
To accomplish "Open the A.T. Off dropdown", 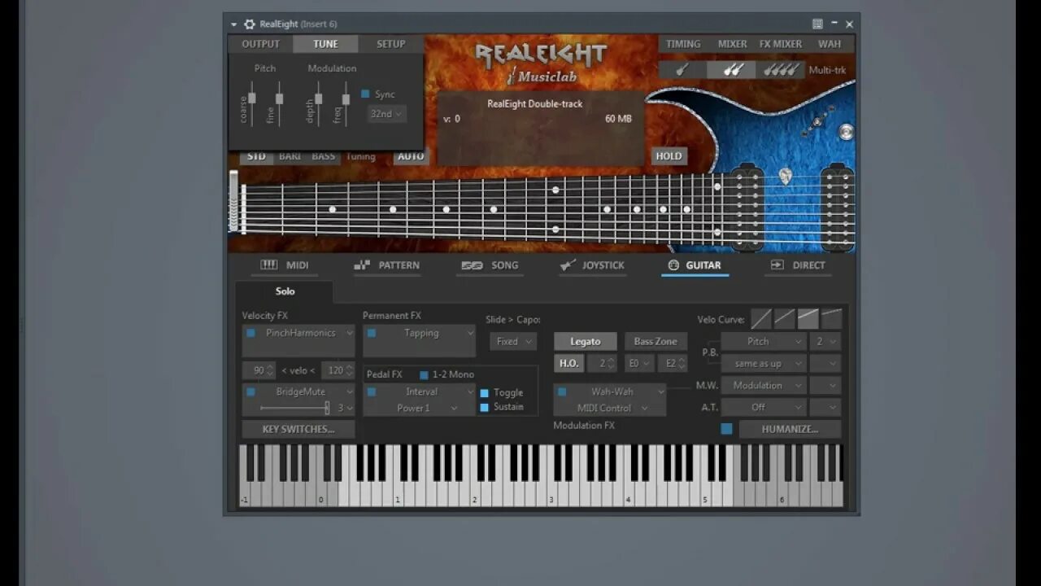I will (764, 407).
